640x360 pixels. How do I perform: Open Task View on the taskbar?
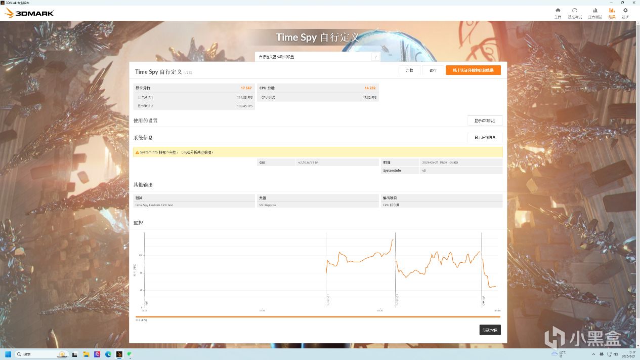tap(75, 354)
